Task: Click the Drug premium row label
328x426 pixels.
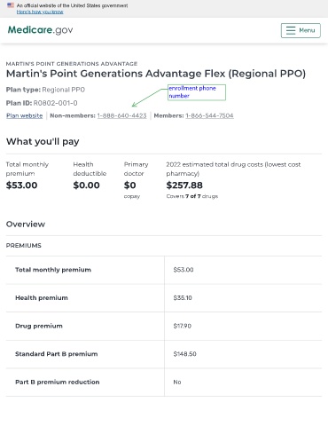Action: (x=39, y=326)
